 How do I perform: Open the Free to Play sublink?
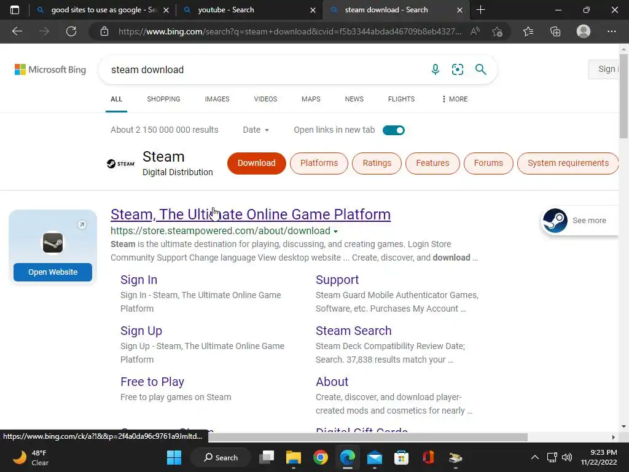click(x=152, y=382)
